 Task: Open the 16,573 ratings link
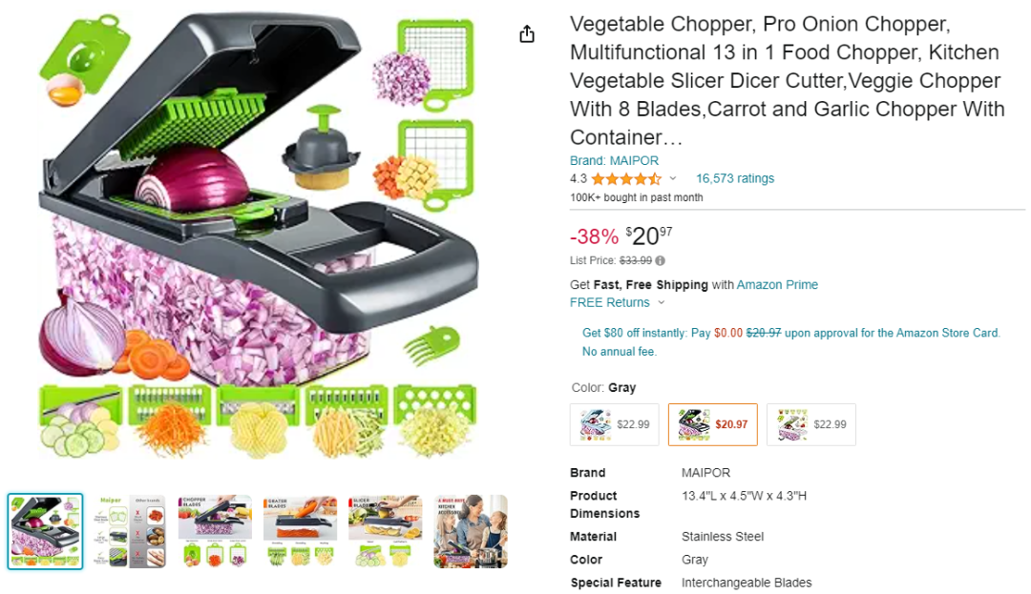[x=734, y=178]
